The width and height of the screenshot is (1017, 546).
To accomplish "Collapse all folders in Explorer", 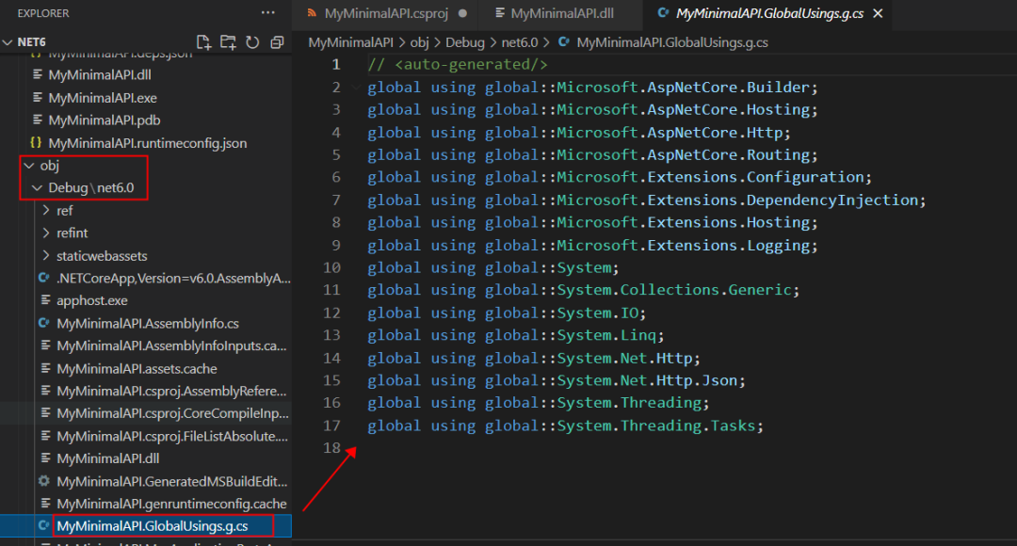I will [x=277, y=42].
